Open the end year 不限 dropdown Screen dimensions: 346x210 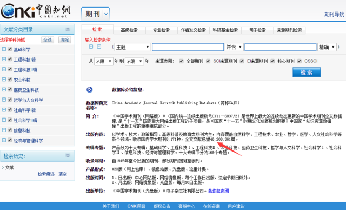pos(135,61)
